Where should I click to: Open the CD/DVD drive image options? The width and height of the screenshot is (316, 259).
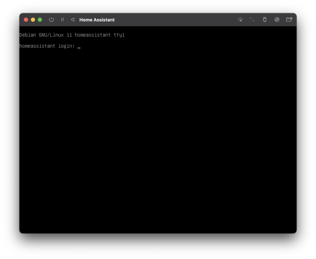pos(277,19)
